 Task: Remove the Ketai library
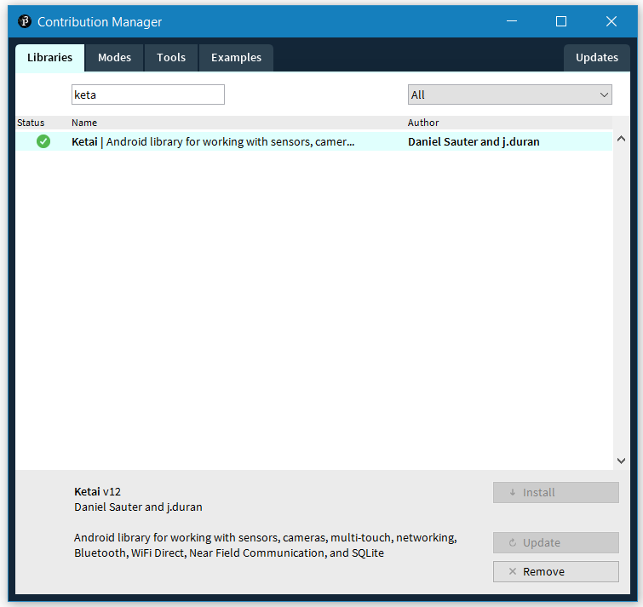tap(555, 572)
